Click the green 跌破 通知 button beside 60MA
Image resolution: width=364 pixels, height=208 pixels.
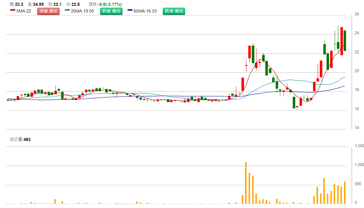(x=174, y=11)
